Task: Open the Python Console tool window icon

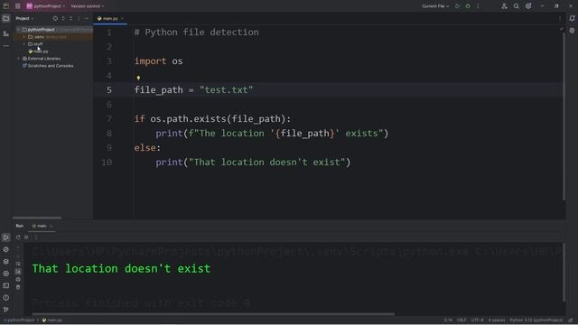Action: (x=6, y=249)
